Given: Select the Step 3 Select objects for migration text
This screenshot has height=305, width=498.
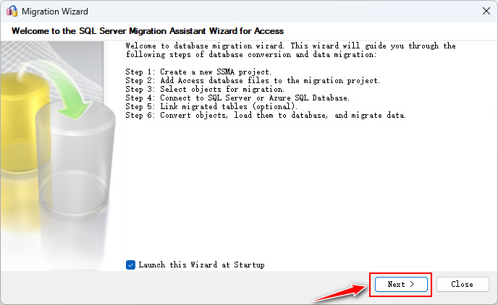Looking at the screenshot, I should tap(205, 90).
